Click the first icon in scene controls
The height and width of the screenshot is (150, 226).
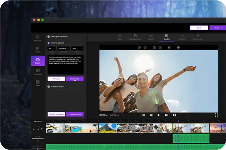(34, 129)
